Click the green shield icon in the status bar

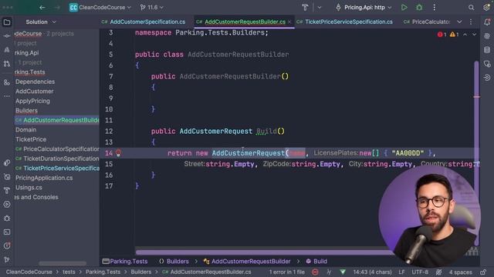pyautogui.click(x=343, y=272)
